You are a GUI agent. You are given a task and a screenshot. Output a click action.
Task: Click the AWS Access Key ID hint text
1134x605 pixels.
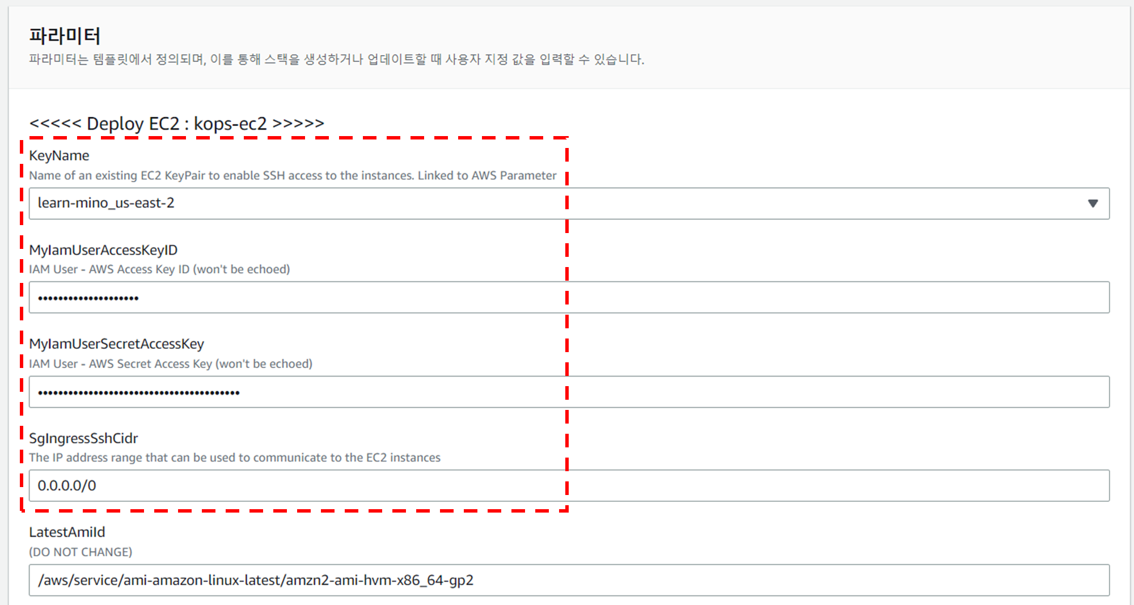pos(159,269)
